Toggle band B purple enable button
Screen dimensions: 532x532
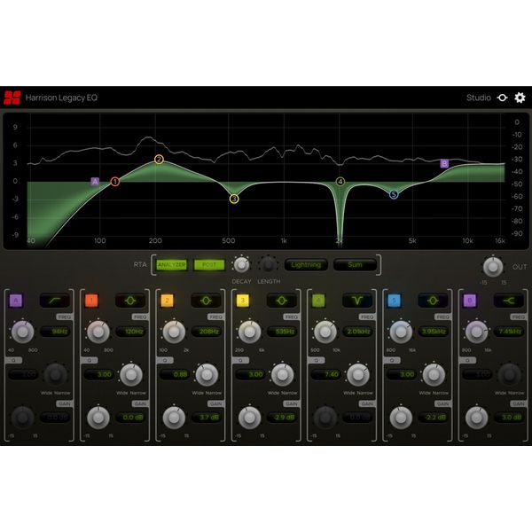pos(470,301)
